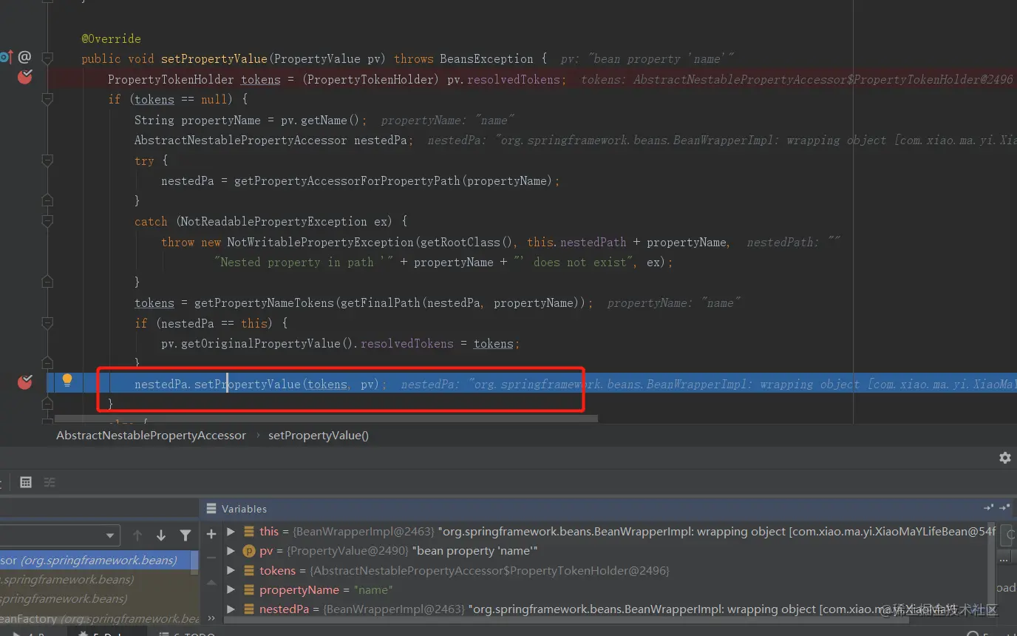The width and height of the screenshot is (1017, 636).
Task: Expand the 'propertyName' variable node
Action: point(231,590)
